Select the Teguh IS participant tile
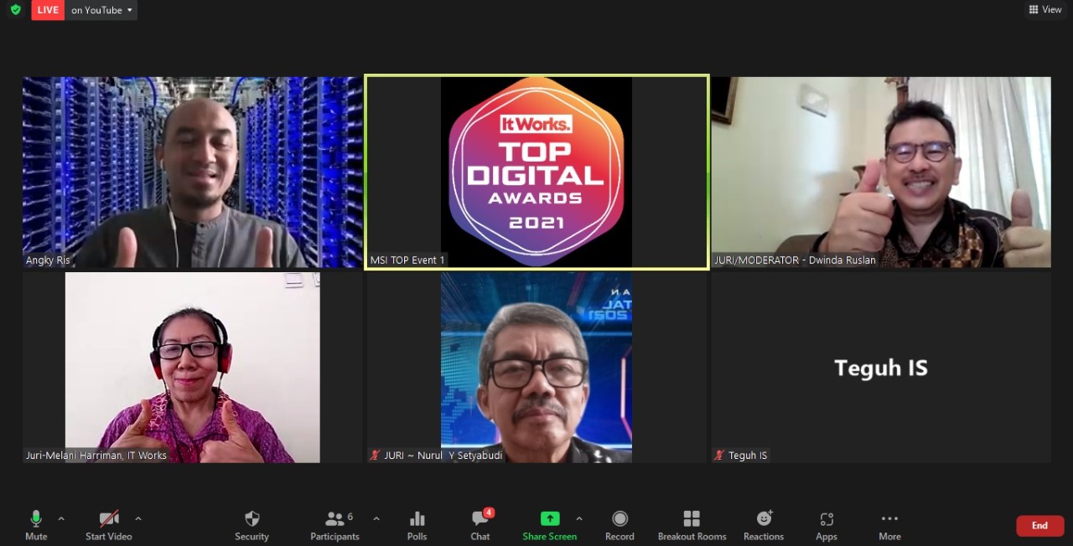 coord(880,368)
